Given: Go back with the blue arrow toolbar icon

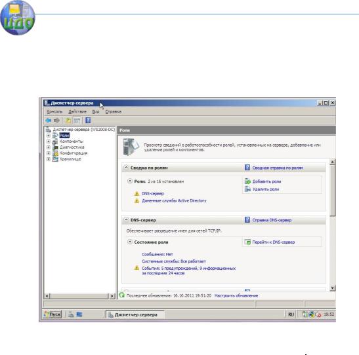Looking at the screenshot, I should (x=48, y=121).
